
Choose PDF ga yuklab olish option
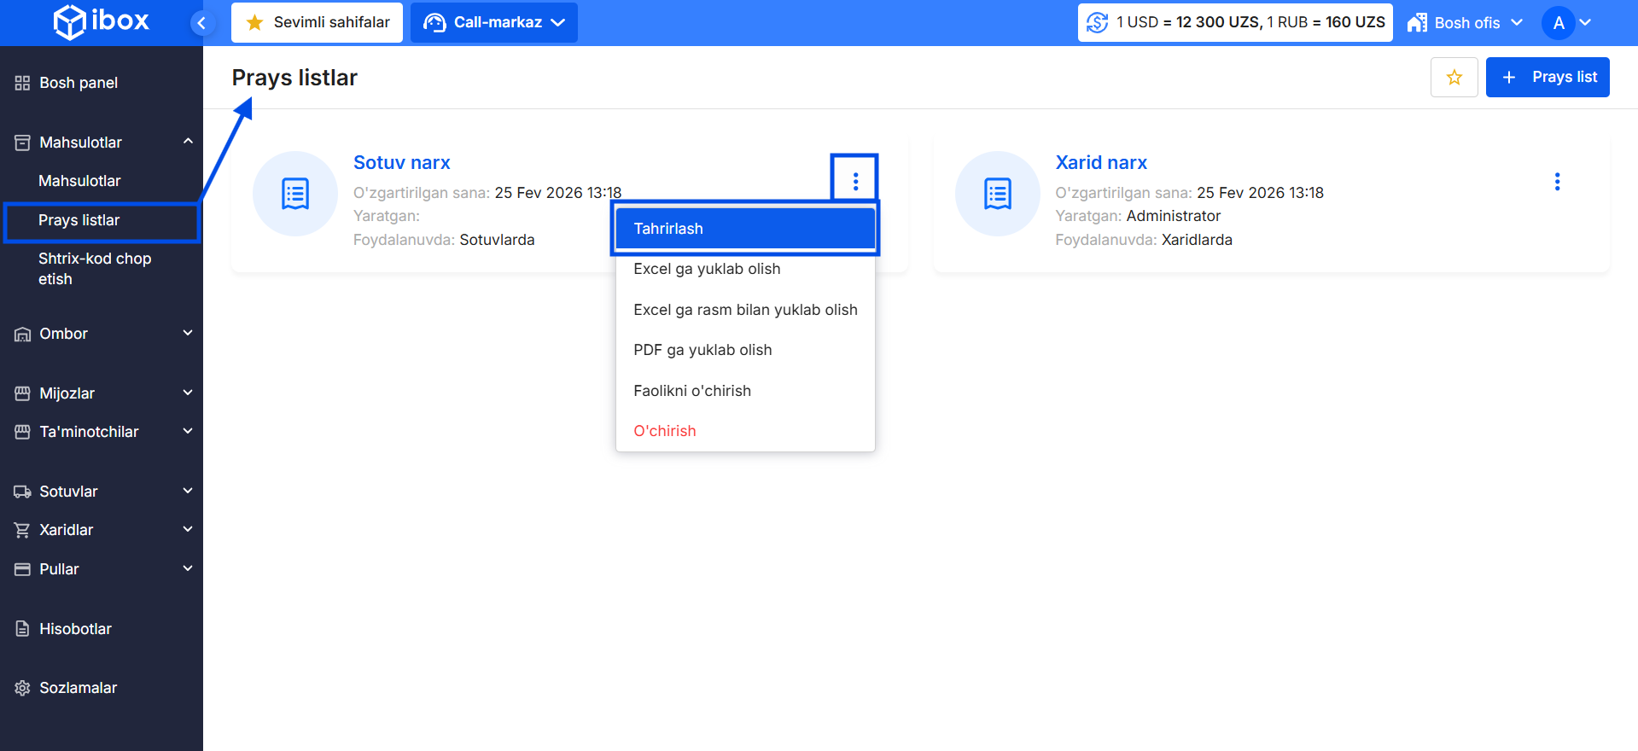point(702,350)
